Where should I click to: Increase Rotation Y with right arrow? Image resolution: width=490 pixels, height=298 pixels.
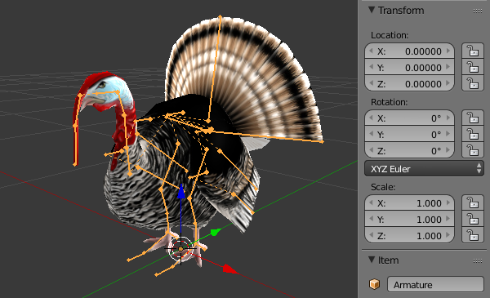448,134
